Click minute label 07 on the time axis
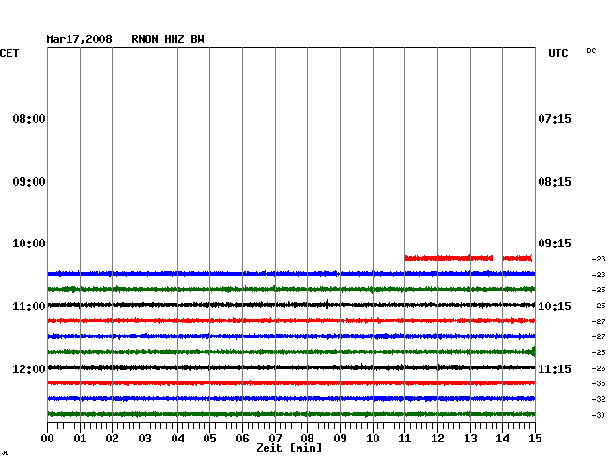 click(275, 439)
